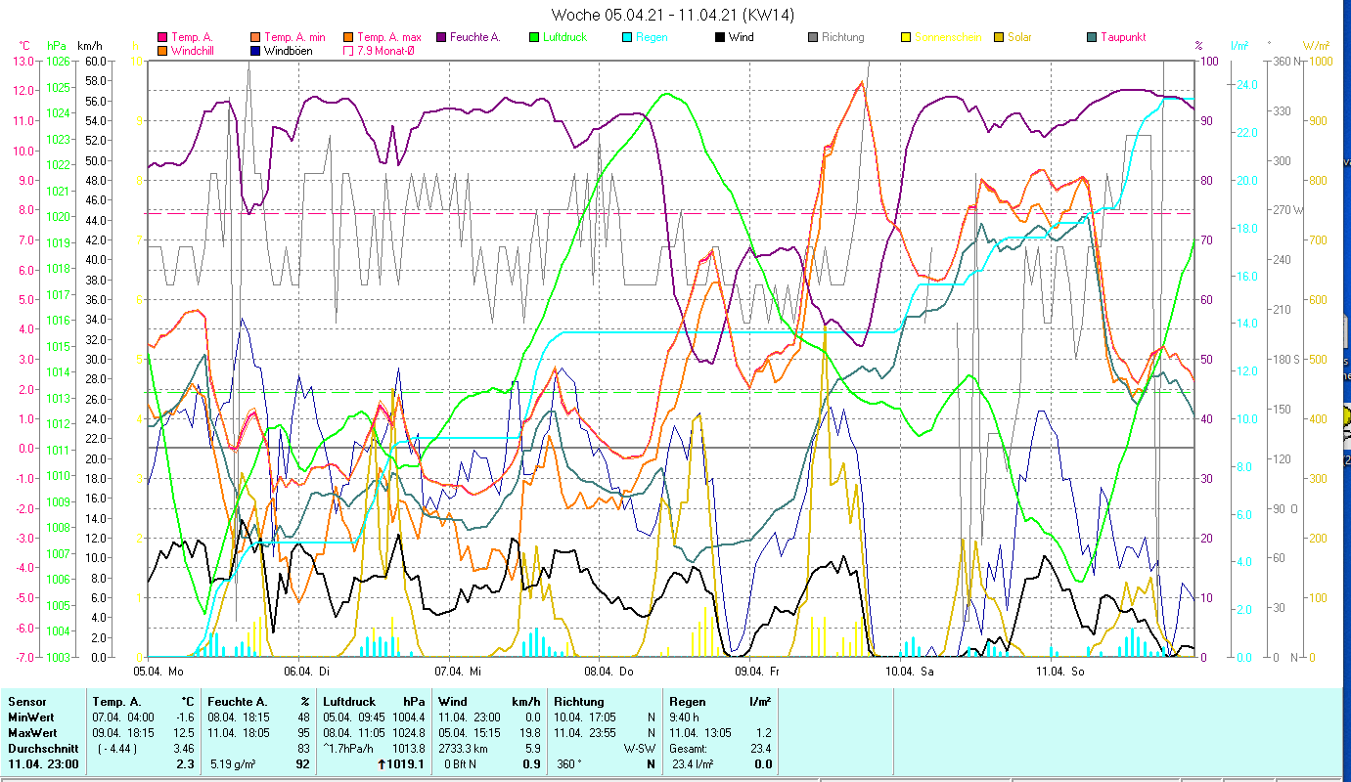Screen dimensions: 1351x782
Task: Click the maximum temperature value '12.5'
Action: 184,733
